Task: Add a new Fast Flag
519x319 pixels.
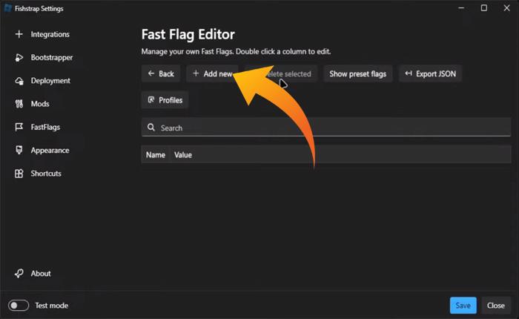Action: pyautogui.click(x=212, y=74)
